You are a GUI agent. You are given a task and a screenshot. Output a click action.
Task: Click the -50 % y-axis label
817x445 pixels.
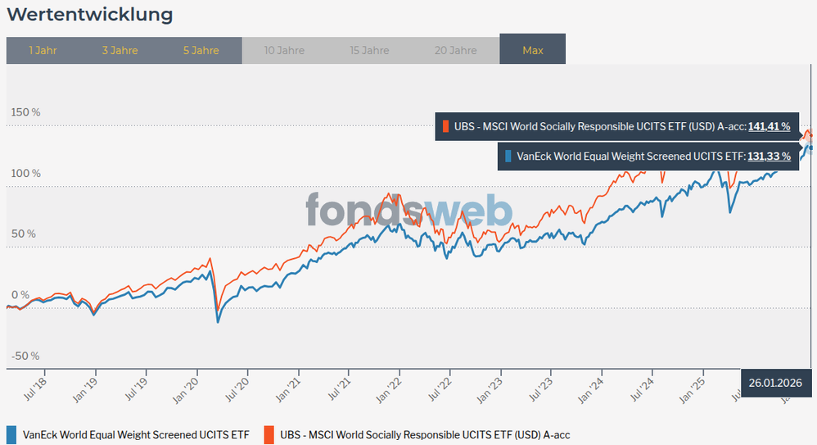pyautogui.click(x=25, y=356)
